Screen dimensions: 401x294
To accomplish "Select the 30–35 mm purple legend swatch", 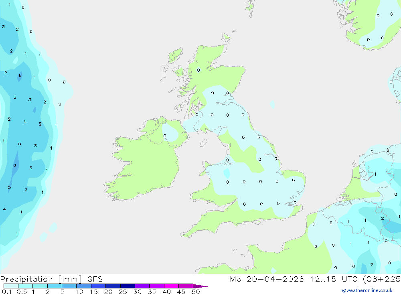I will [142, 286].
